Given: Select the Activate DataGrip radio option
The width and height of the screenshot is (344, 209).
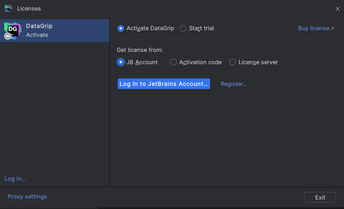Looking at the screenshot, I should pos(121,28).
